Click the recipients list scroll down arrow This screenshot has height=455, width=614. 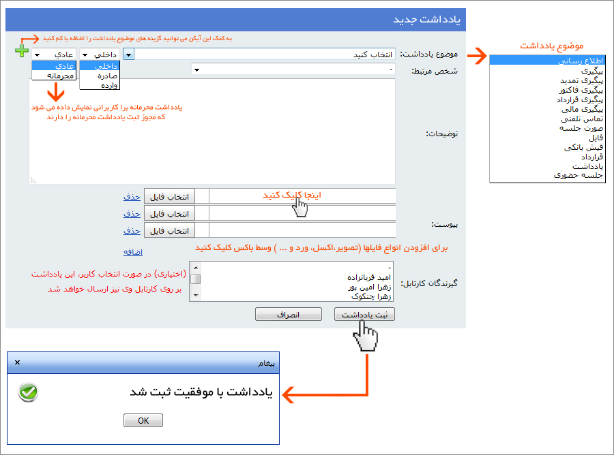(x=196, y=296)
